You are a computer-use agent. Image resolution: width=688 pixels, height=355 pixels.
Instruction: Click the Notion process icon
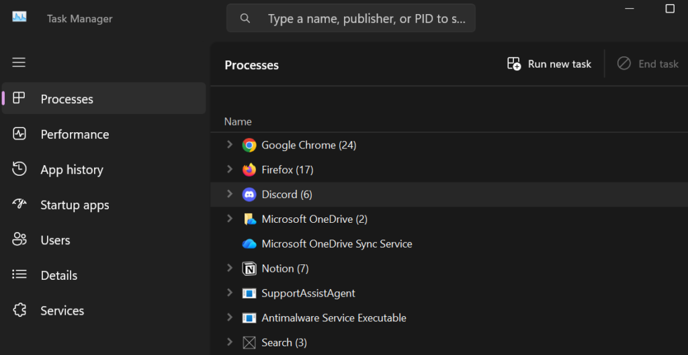(x=249, y=268)
